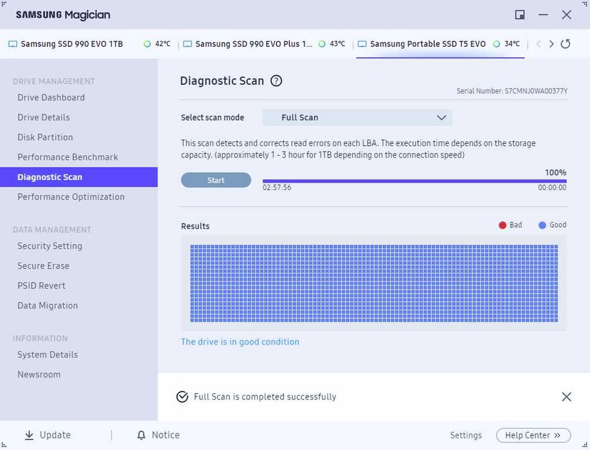Open Settings at bottom
This screenshot has height=450, width=590.
466,435
